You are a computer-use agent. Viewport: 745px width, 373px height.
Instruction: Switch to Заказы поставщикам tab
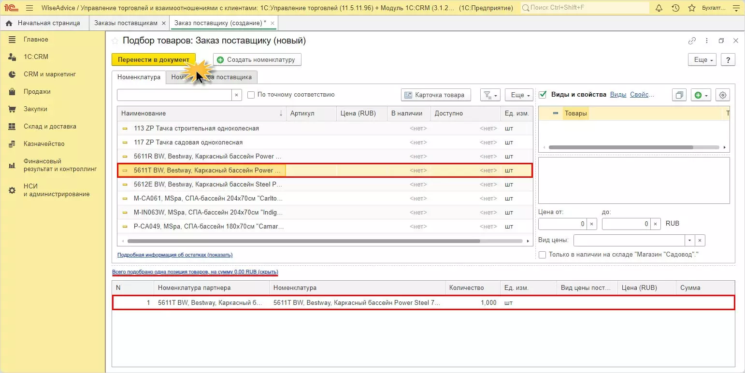click(126, 23)
